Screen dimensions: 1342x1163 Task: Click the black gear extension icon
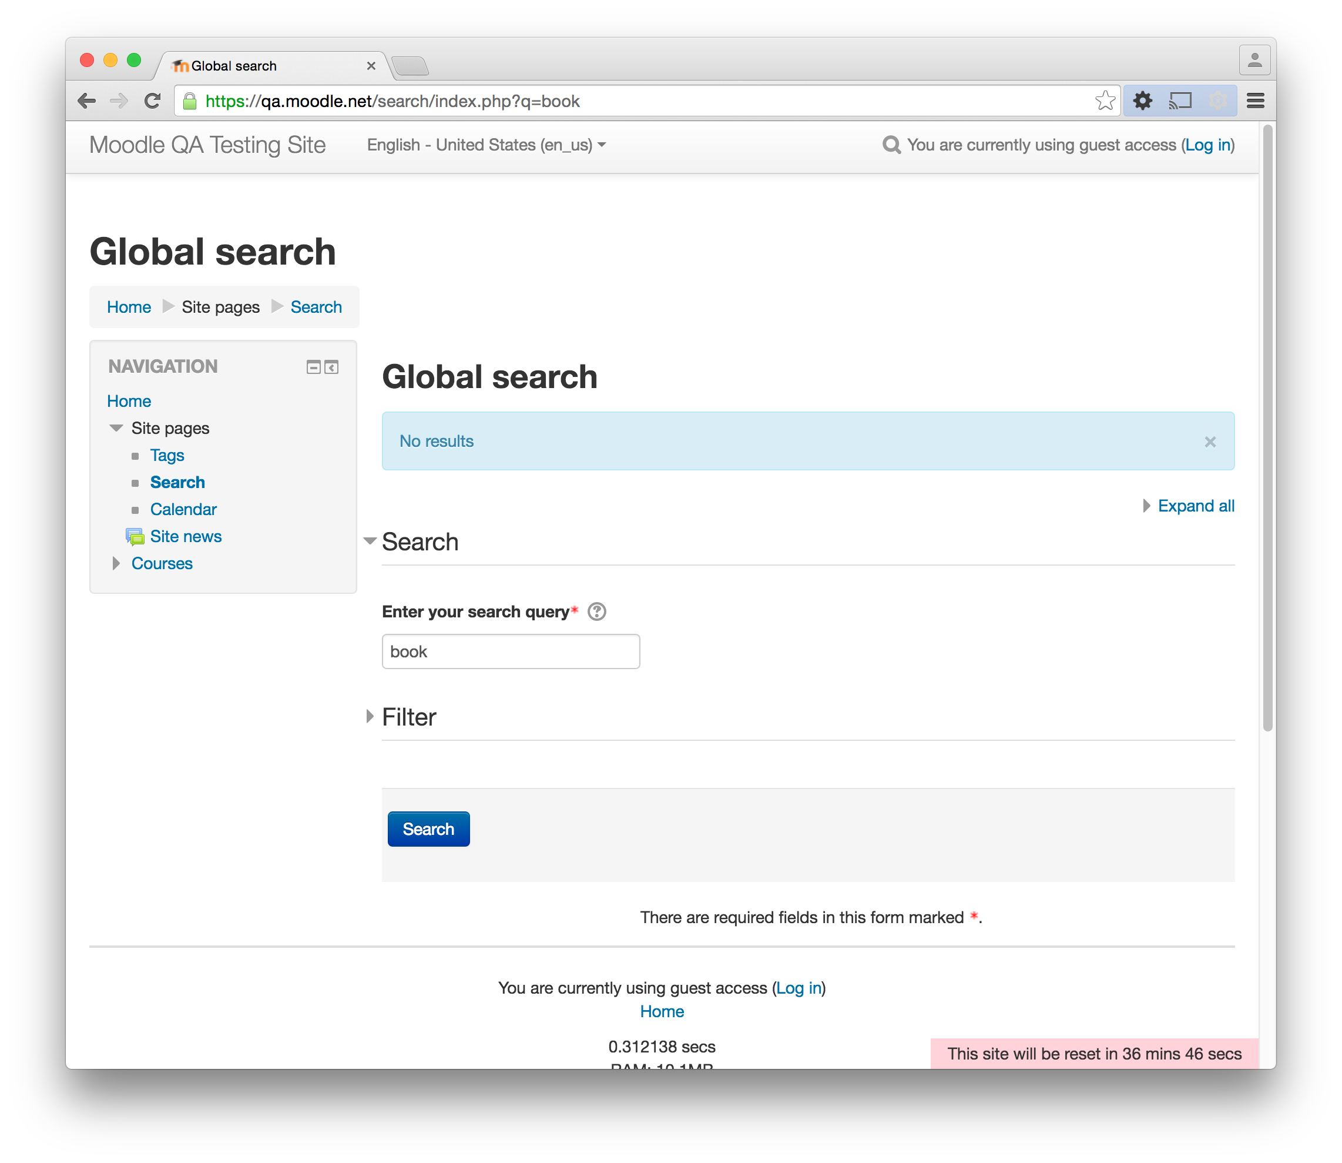[x=1142, y=101]
